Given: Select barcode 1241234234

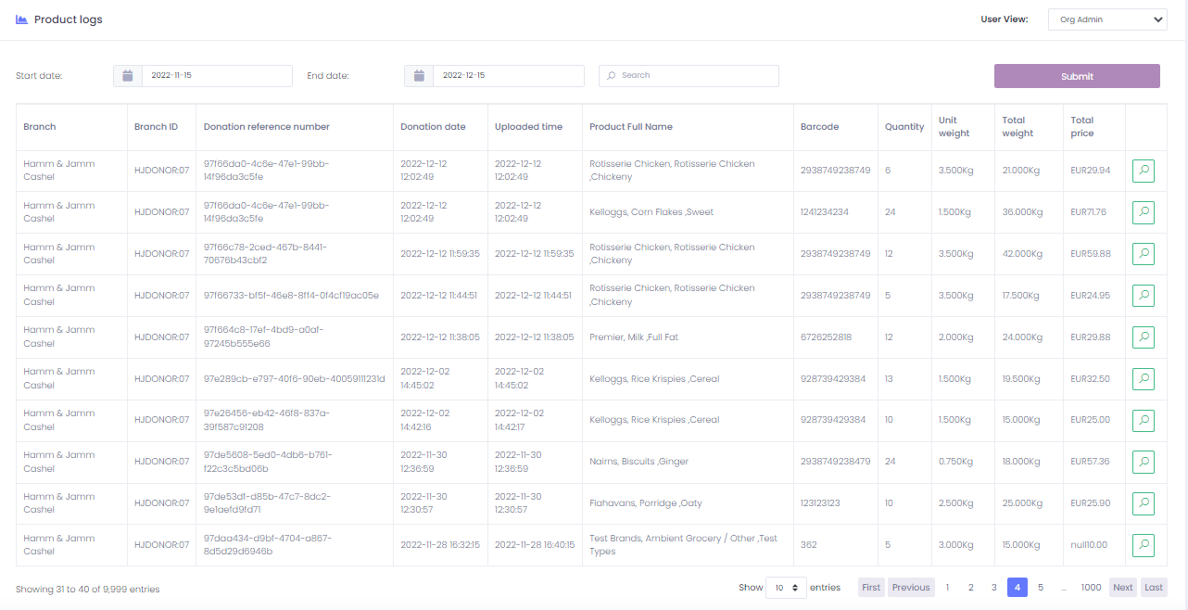Looking at the screenshot, I should tap(824, 212).
